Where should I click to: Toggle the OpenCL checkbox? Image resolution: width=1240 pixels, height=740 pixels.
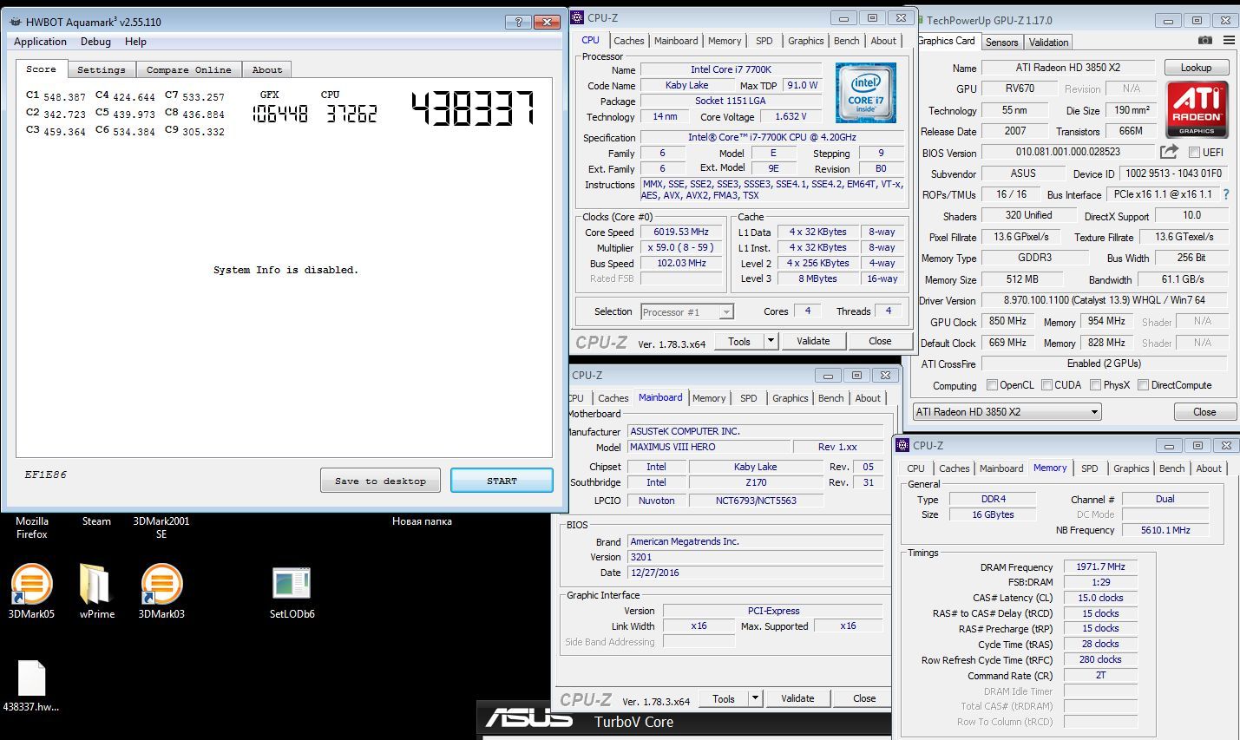point(992,385)
